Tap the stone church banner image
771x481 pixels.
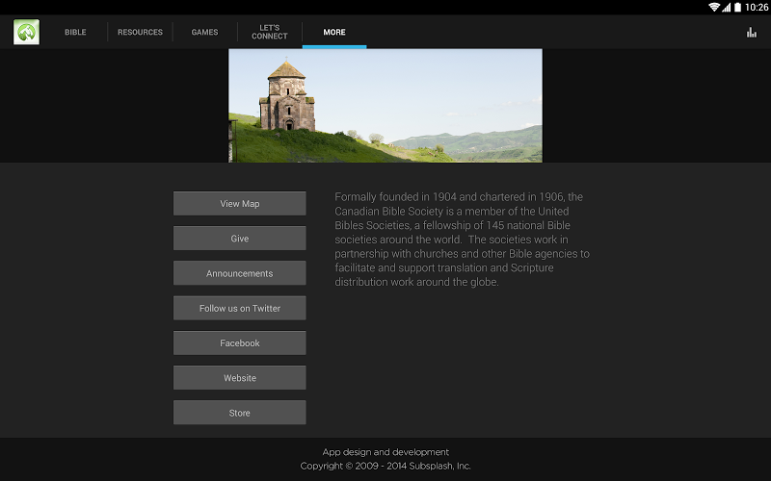point(385,106)
